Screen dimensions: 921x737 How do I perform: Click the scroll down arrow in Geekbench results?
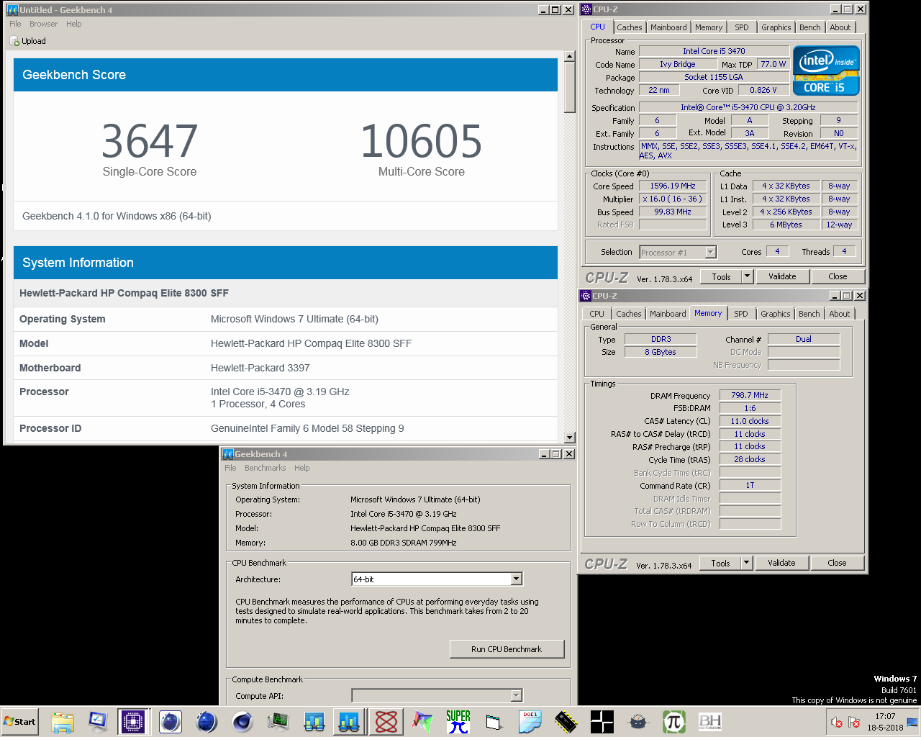click(x=570, y=437)
